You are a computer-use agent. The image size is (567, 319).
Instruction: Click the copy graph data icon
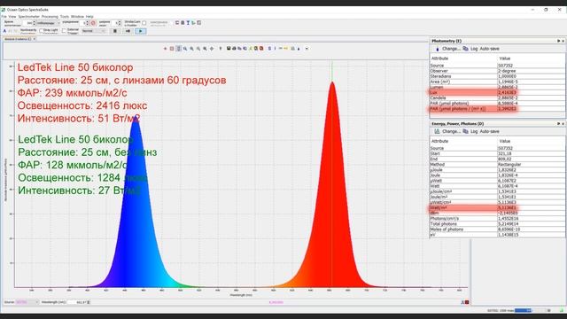[x=239, y=48]
